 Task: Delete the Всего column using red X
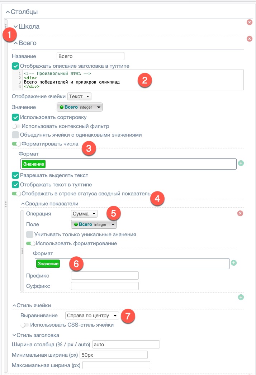(250, 39)
